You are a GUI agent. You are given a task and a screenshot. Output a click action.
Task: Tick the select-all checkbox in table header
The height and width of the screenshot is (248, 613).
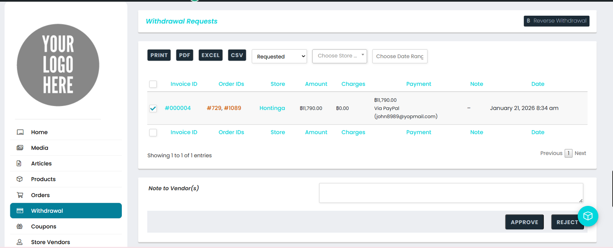[153, 84]
